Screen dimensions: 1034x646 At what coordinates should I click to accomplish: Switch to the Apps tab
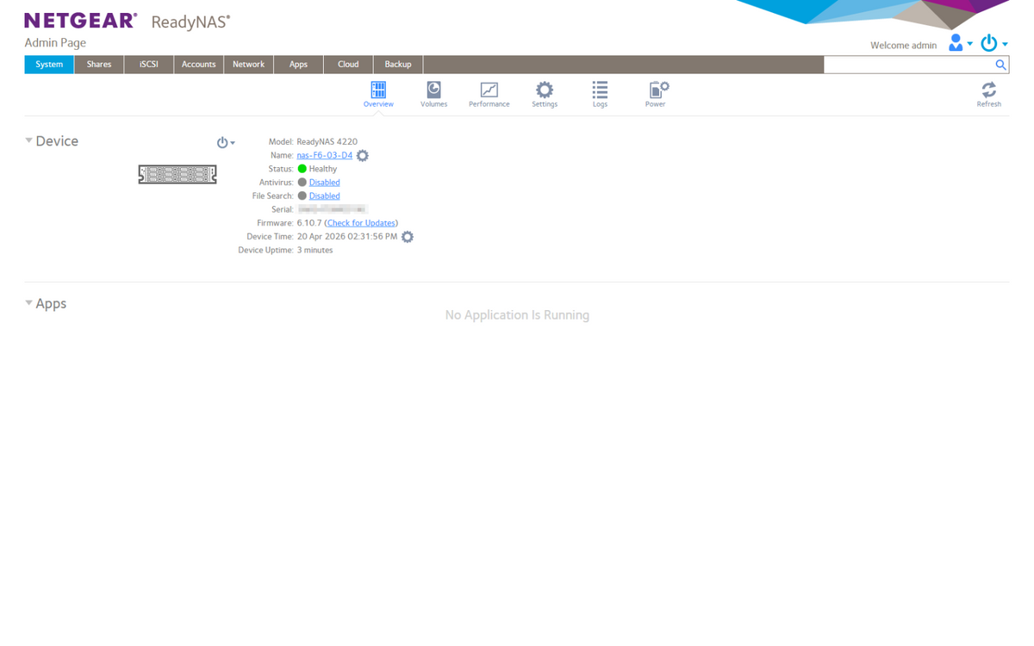pyautogui.click(x=298, y=65)
